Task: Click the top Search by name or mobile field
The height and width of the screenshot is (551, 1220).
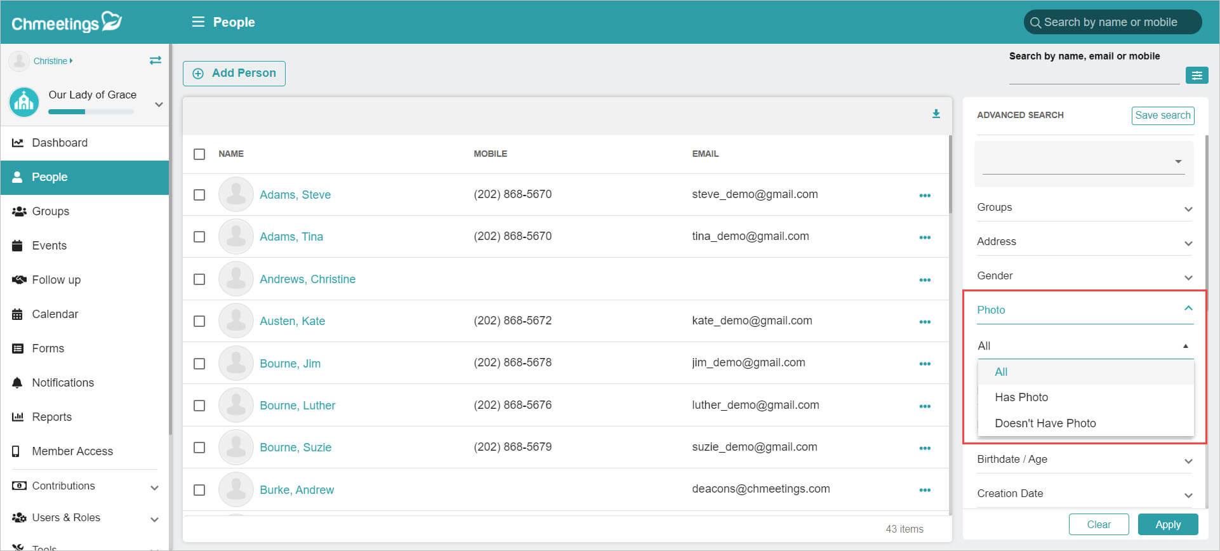Action: tap(1113, 22)
